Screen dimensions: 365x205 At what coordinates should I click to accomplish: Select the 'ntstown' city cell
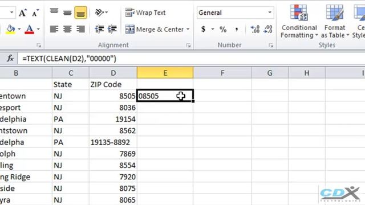click(x=26, y=130)
